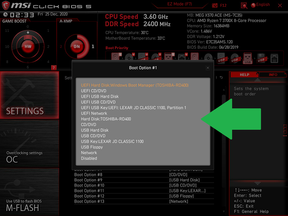Switch to the INFO tab
This screenshot has width=288, height=216.
[x=273, y=75]
